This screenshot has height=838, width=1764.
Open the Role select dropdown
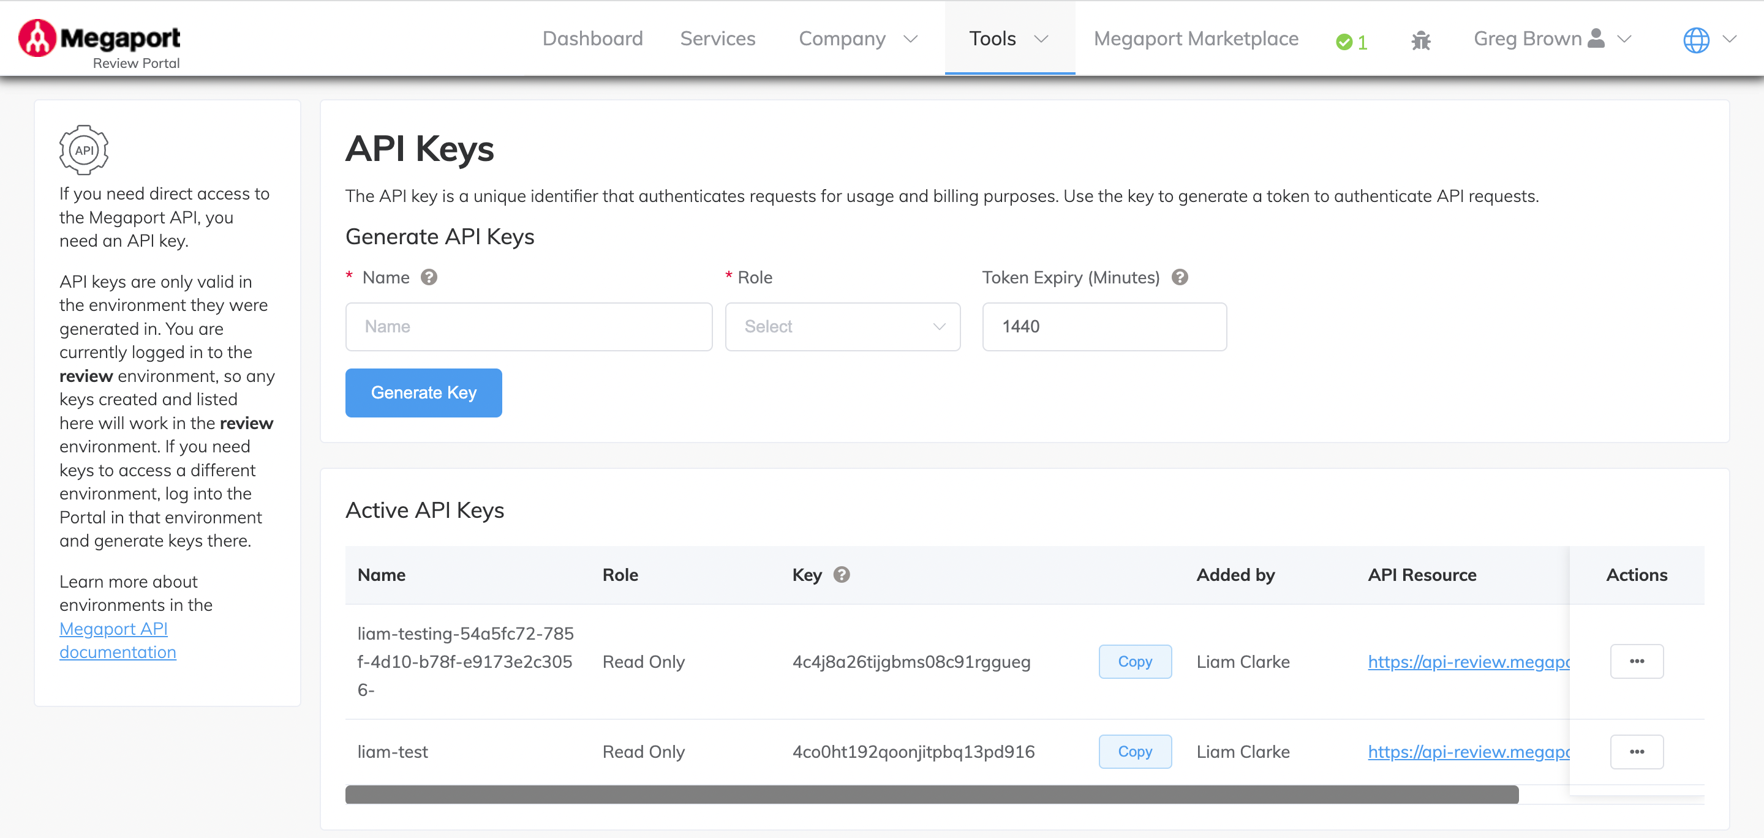coord(842,327)
